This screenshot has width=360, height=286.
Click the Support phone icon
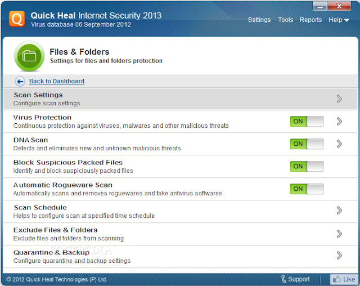[284, 279]
